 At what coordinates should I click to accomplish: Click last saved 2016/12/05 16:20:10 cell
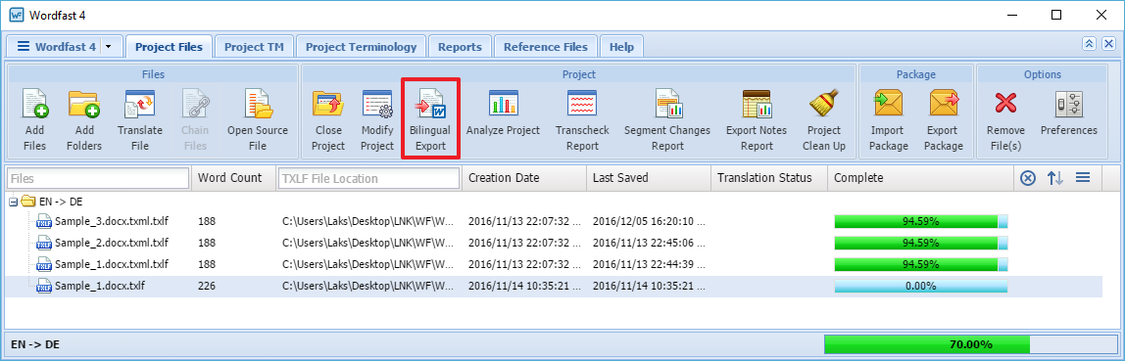[x=649, y=221]
